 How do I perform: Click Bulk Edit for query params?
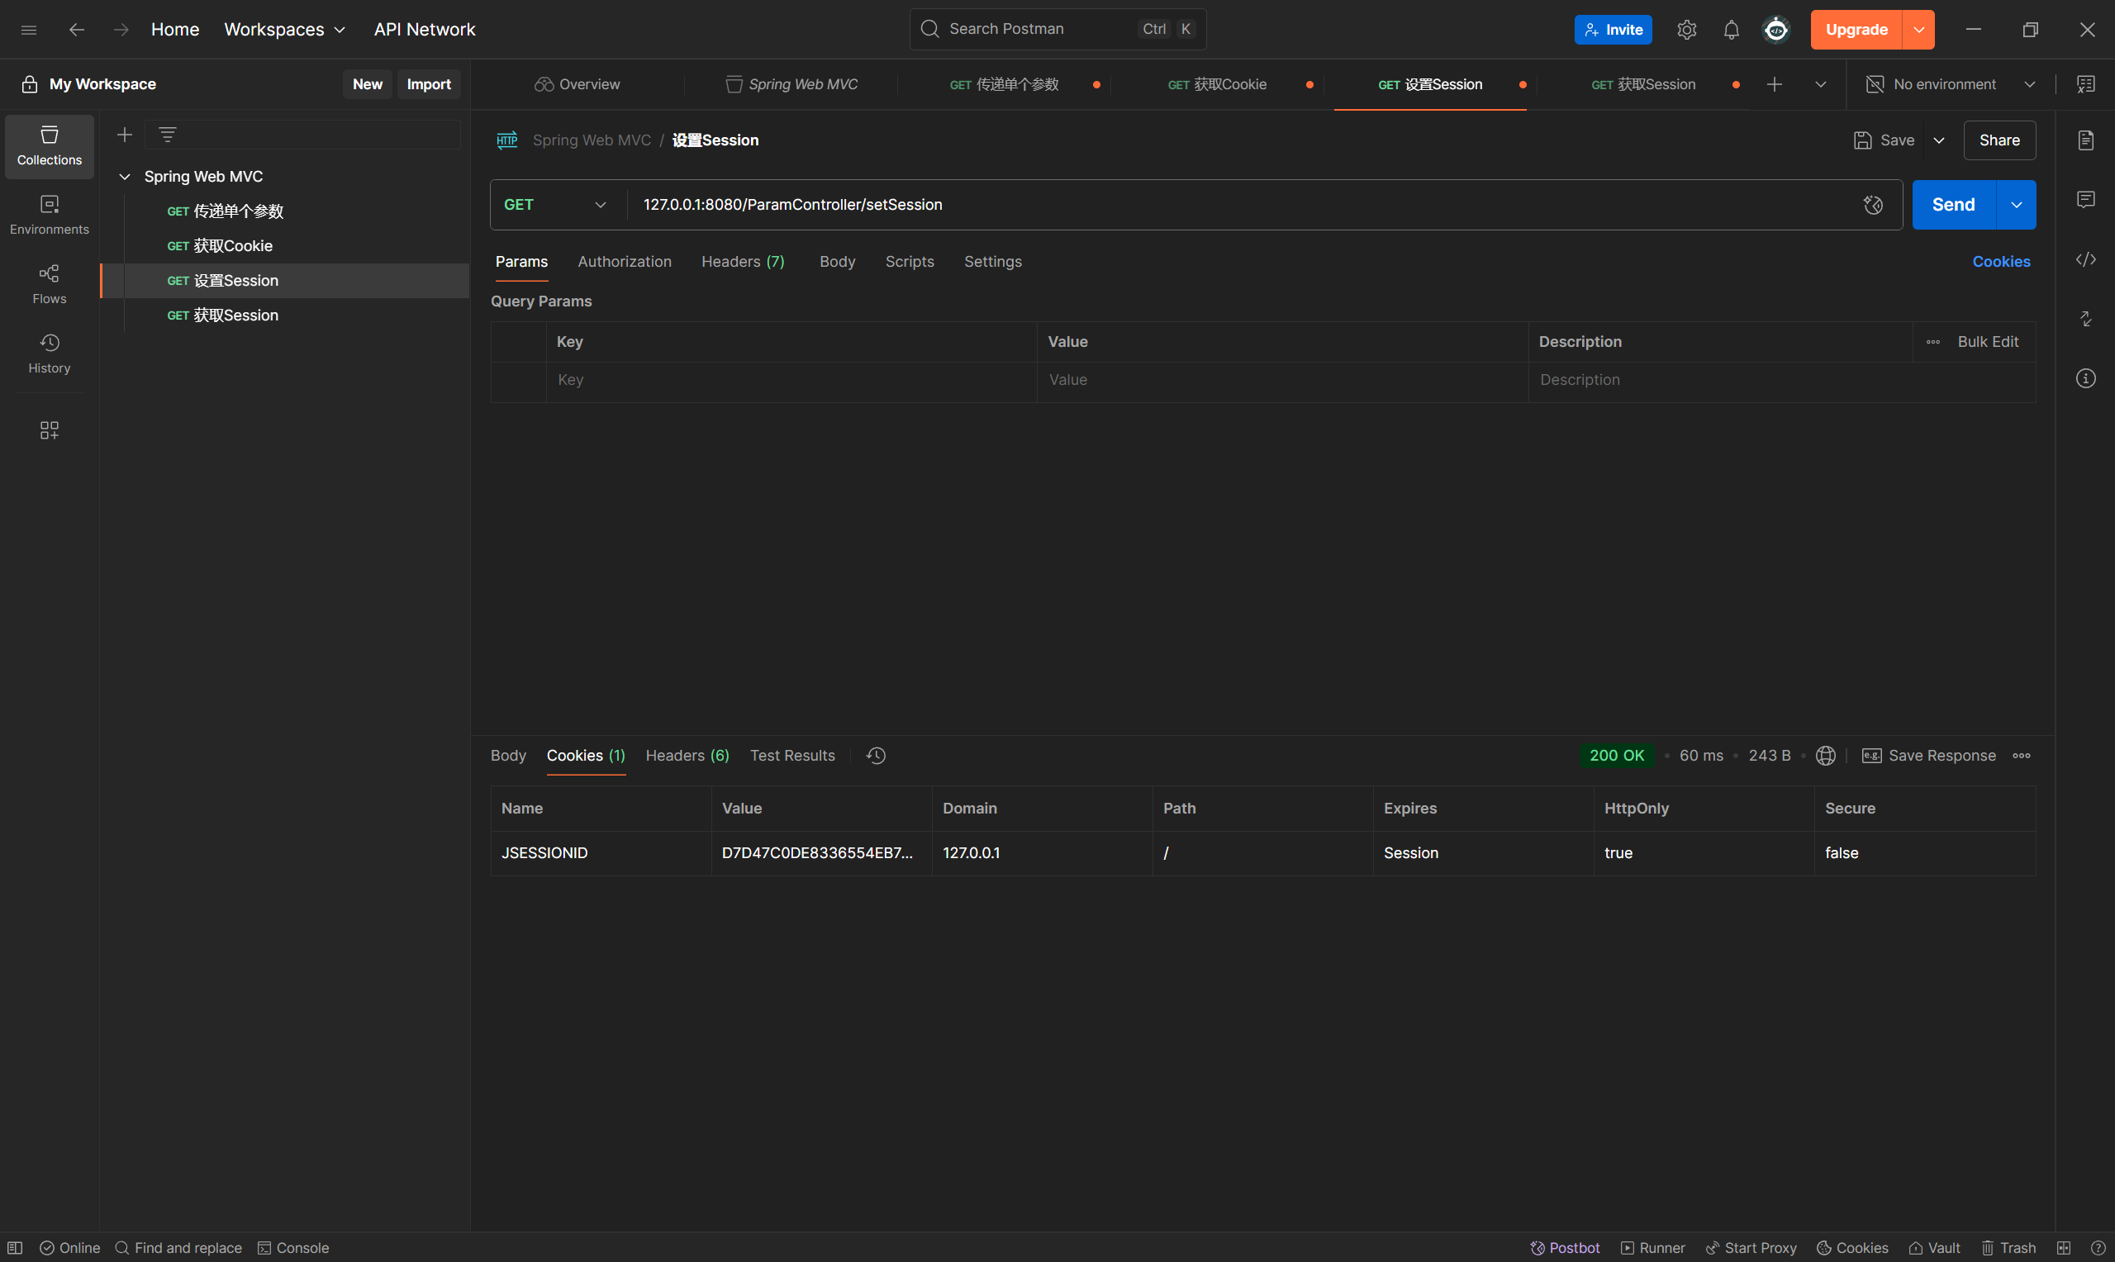click(1988, 342)
